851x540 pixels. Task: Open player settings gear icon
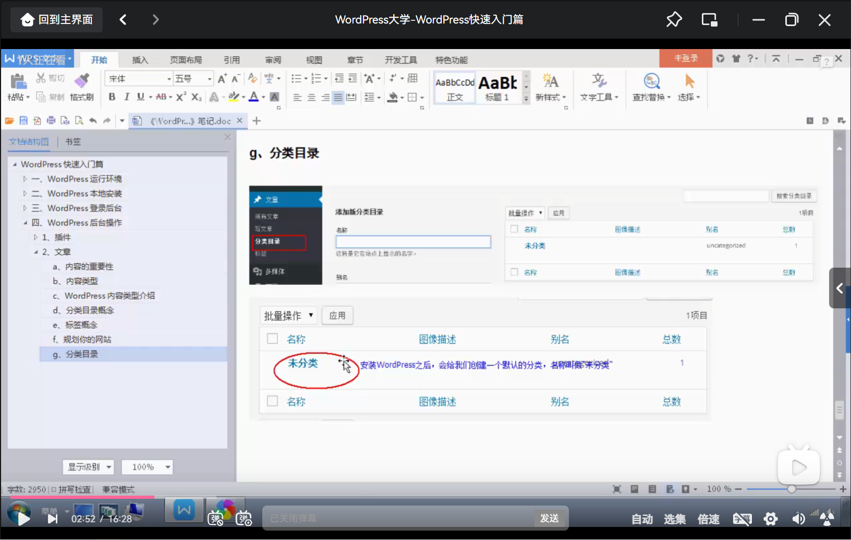click(771, 519)
